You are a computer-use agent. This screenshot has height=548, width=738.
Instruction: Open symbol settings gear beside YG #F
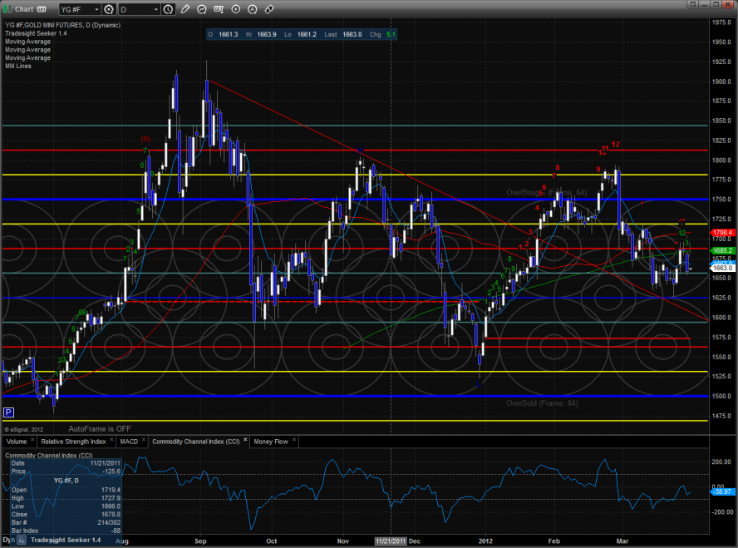(x=108, y=10)
